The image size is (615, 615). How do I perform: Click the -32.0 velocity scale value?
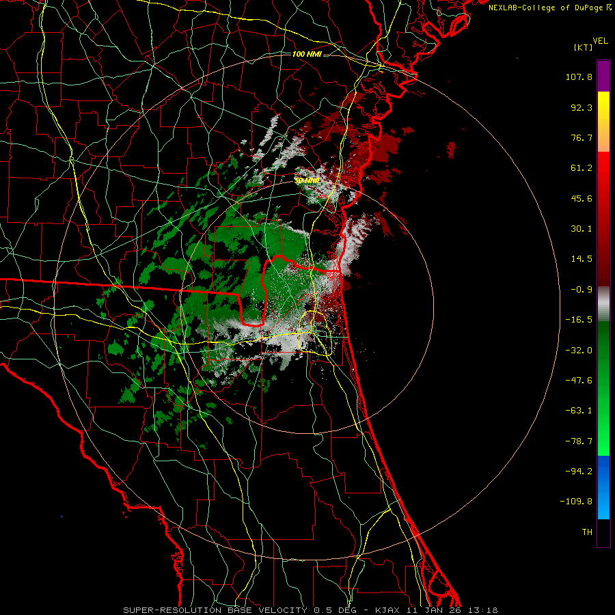(x=579, y=351)
